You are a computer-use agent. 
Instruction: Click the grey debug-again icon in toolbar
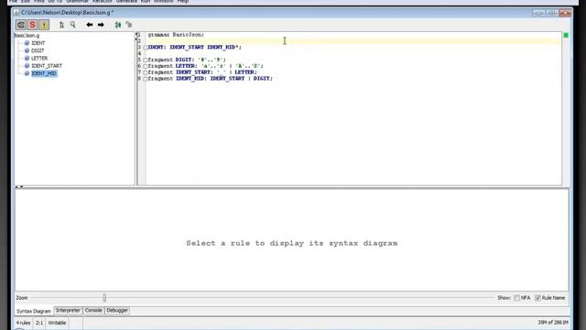(x=129, y=25)
